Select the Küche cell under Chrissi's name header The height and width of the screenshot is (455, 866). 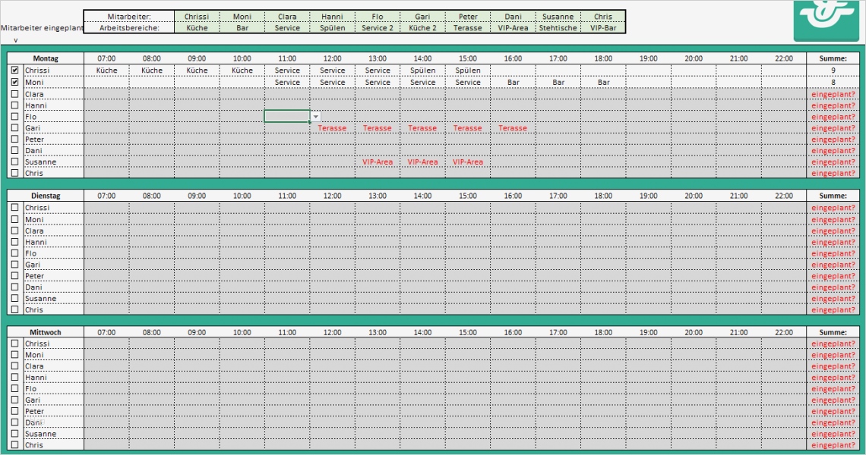pos(197,27)
